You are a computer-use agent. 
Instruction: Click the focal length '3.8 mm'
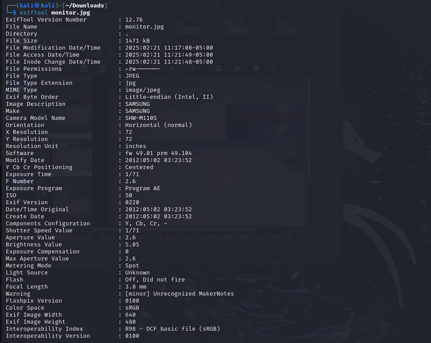pyautogui.click(x=136, y=287)
